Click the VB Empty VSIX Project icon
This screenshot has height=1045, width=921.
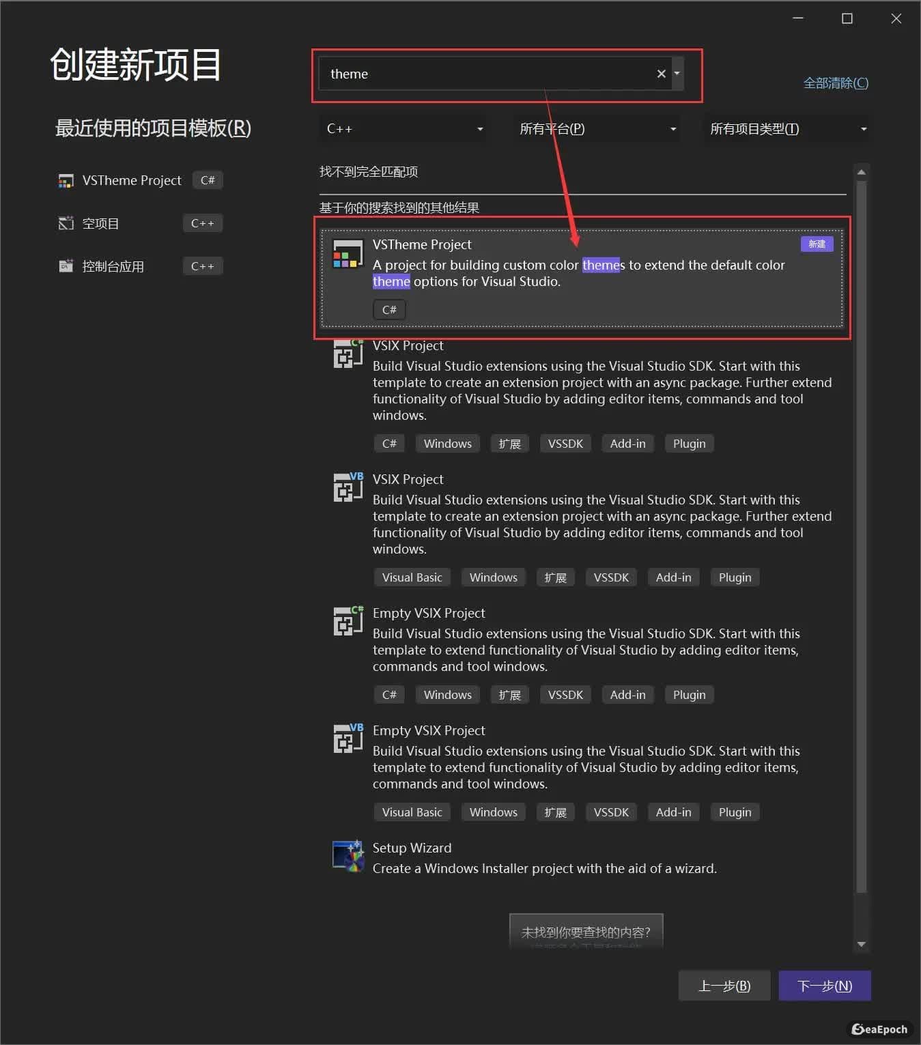pyautogui.click(x=348, y=738)
